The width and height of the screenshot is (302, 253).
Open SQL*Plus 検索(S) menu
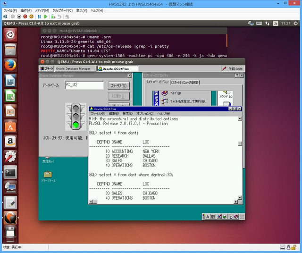click(x=127, y=114)
